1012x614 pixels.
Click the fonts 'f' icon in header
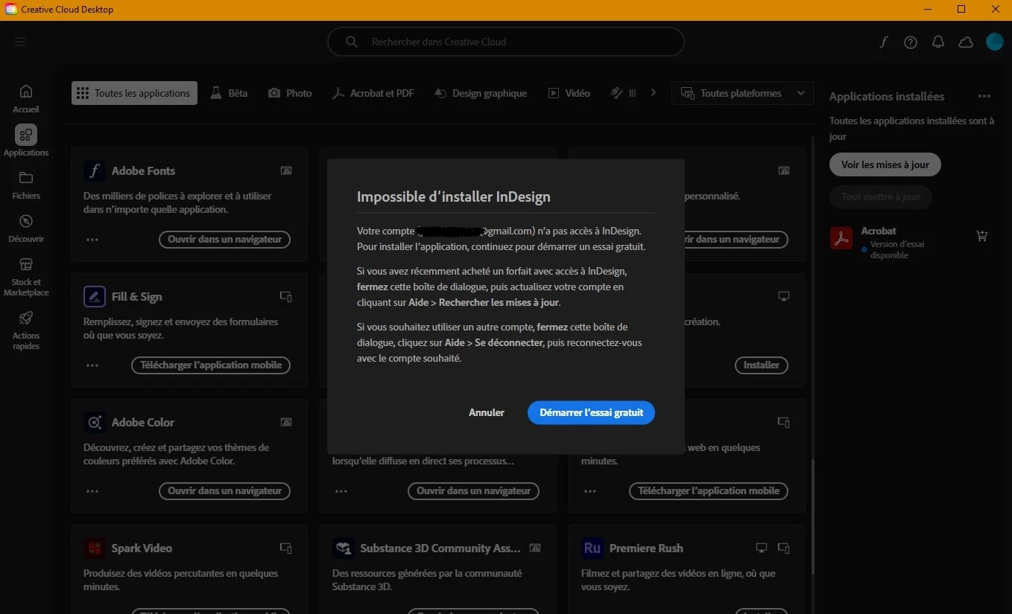tap(884, 42)
